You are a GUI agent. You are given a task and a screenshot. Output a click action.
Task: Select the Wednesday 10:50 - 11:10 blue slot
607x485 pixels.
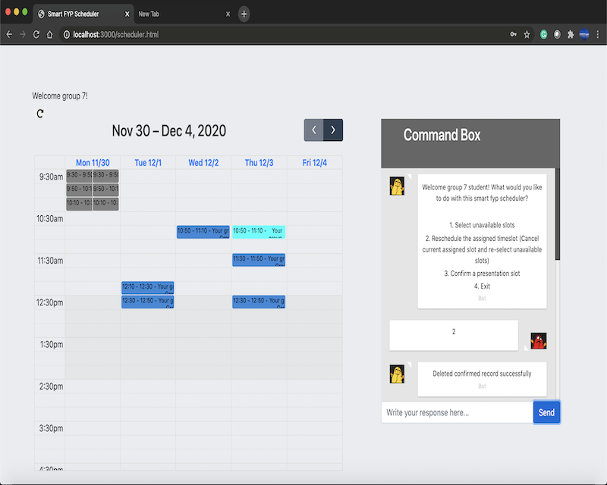click(203, 231)
